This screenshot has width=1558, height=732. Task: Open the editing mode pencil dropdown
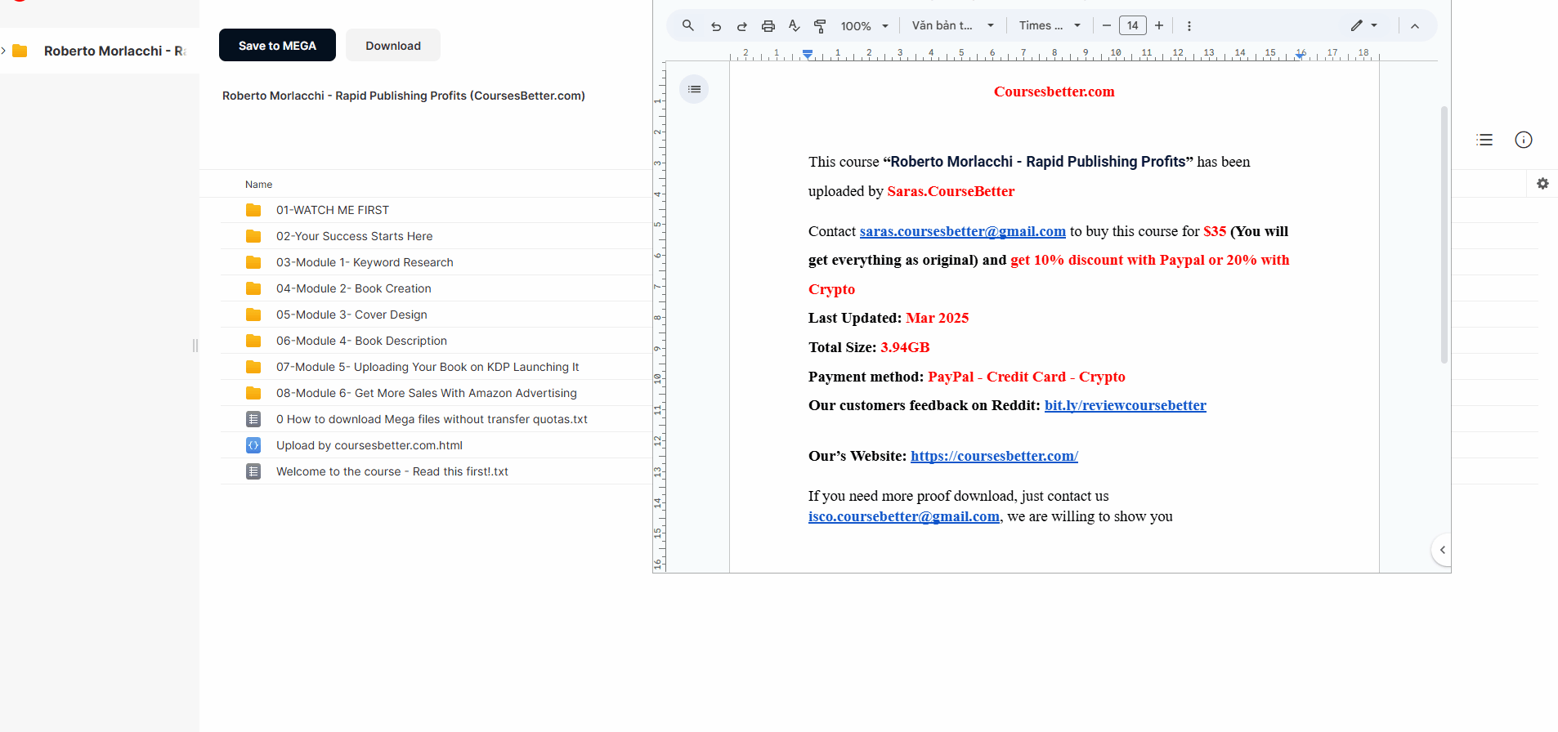[x=1363, y=26]
